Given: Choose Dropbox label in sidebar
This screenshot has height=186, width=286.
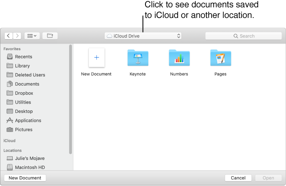Looking at the screenshot, I should pyautogui.click(x=24, y=93).
